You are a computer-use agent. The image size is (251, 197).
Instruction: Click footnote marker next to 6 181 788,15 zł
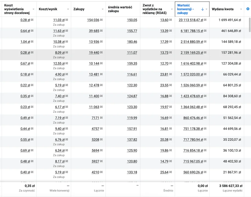pyautogui.click(x=205, y=31)
